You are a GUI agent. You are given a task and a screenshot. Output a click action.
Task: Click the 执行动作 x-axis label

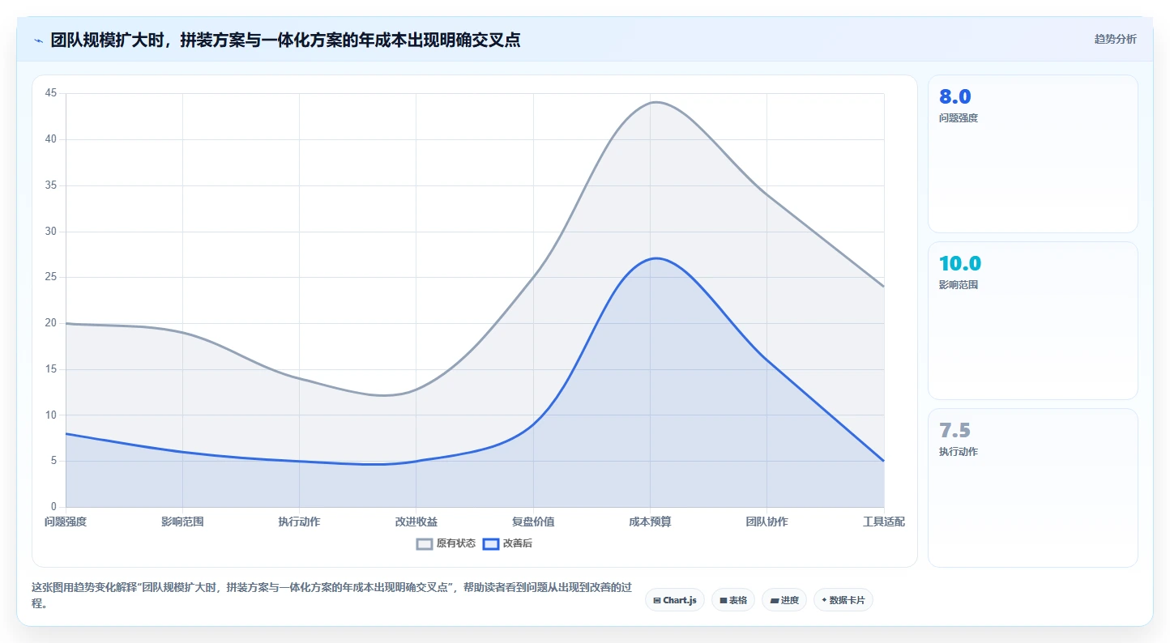[x=299, y=522]
